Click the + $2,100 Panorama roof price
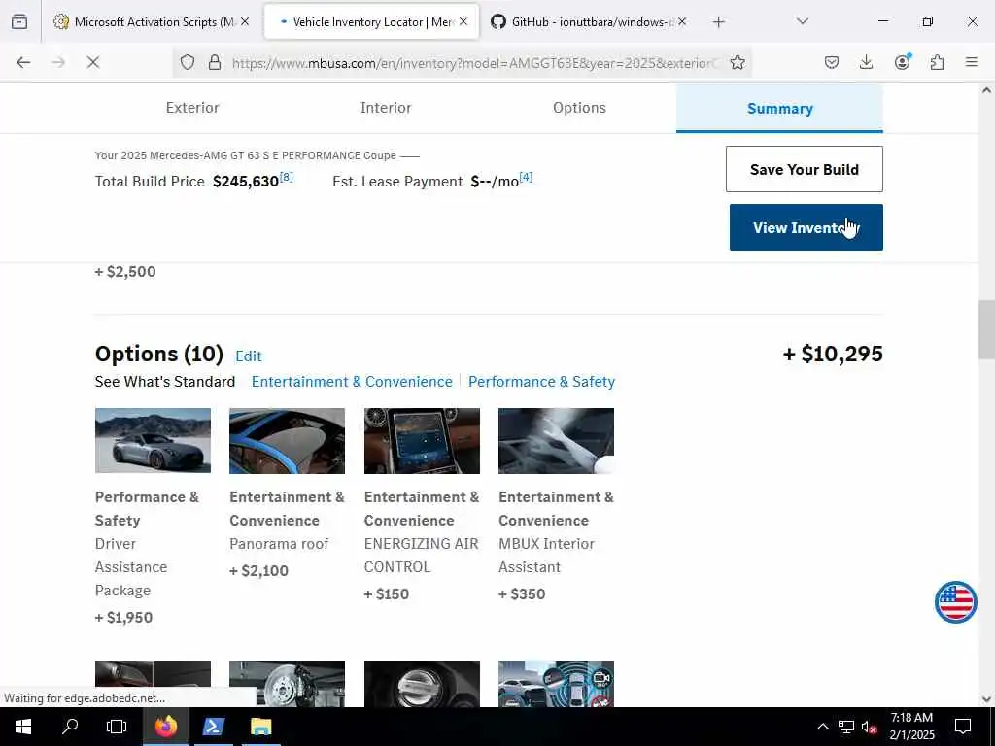The image size is (995, 746). 258,570
